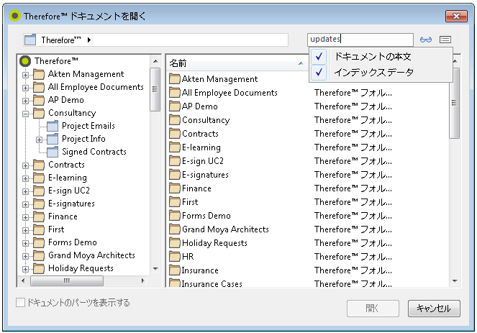The width and height of the screenshot is (477, 333).
Task: Sort list by 名前 column header
Action: pos(237,63)
